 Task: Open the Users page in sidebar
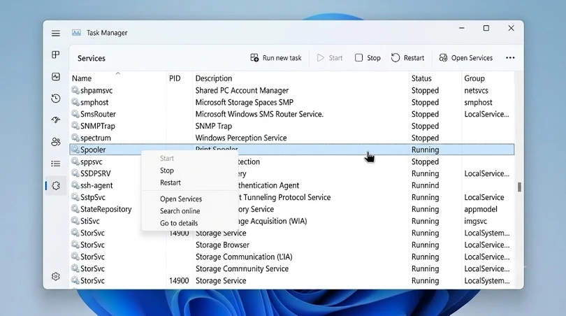click(x=56, y=142)
